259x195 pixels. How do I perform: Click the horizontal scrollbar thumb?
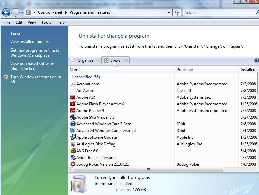(148, 169)
